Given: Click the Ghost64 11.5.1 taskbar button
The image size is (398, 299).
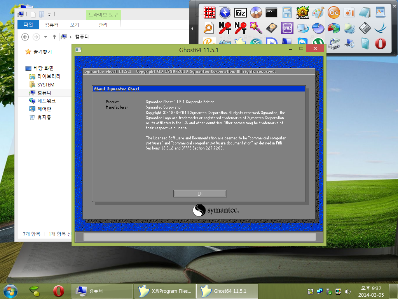Looking at the screenshot, I should point(227,291).
